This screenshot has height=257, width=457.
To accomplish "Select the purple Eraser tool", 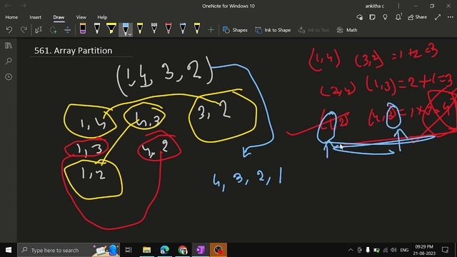I will click(x=83, y=29).
